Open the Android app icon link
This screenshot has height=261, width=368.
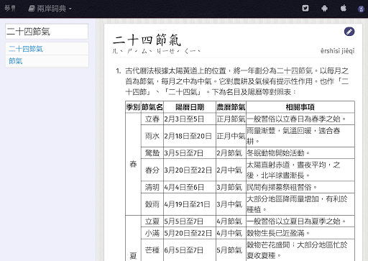point(324,9)
